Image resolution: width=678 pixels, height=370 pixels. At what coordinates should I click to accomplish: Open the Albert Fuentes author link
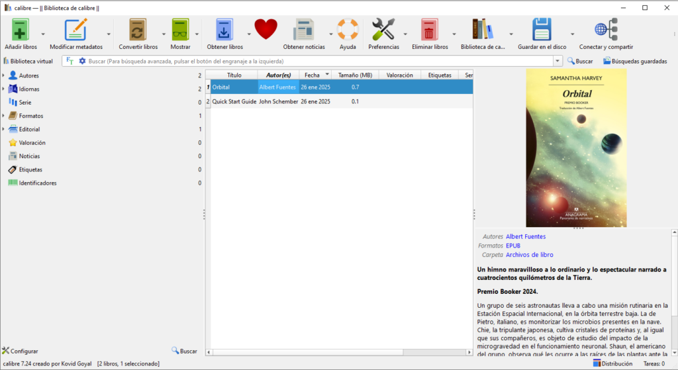point(525,236)
